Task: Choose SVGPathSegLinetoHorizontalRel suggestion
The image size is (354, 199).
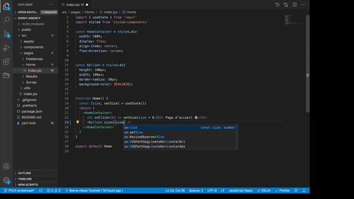Action: 180,142
